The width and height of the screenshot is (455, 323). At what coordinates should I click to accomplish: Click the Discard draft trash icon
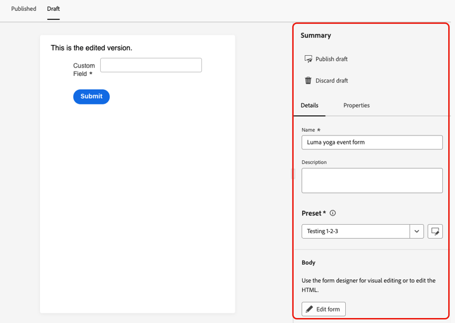308,81
